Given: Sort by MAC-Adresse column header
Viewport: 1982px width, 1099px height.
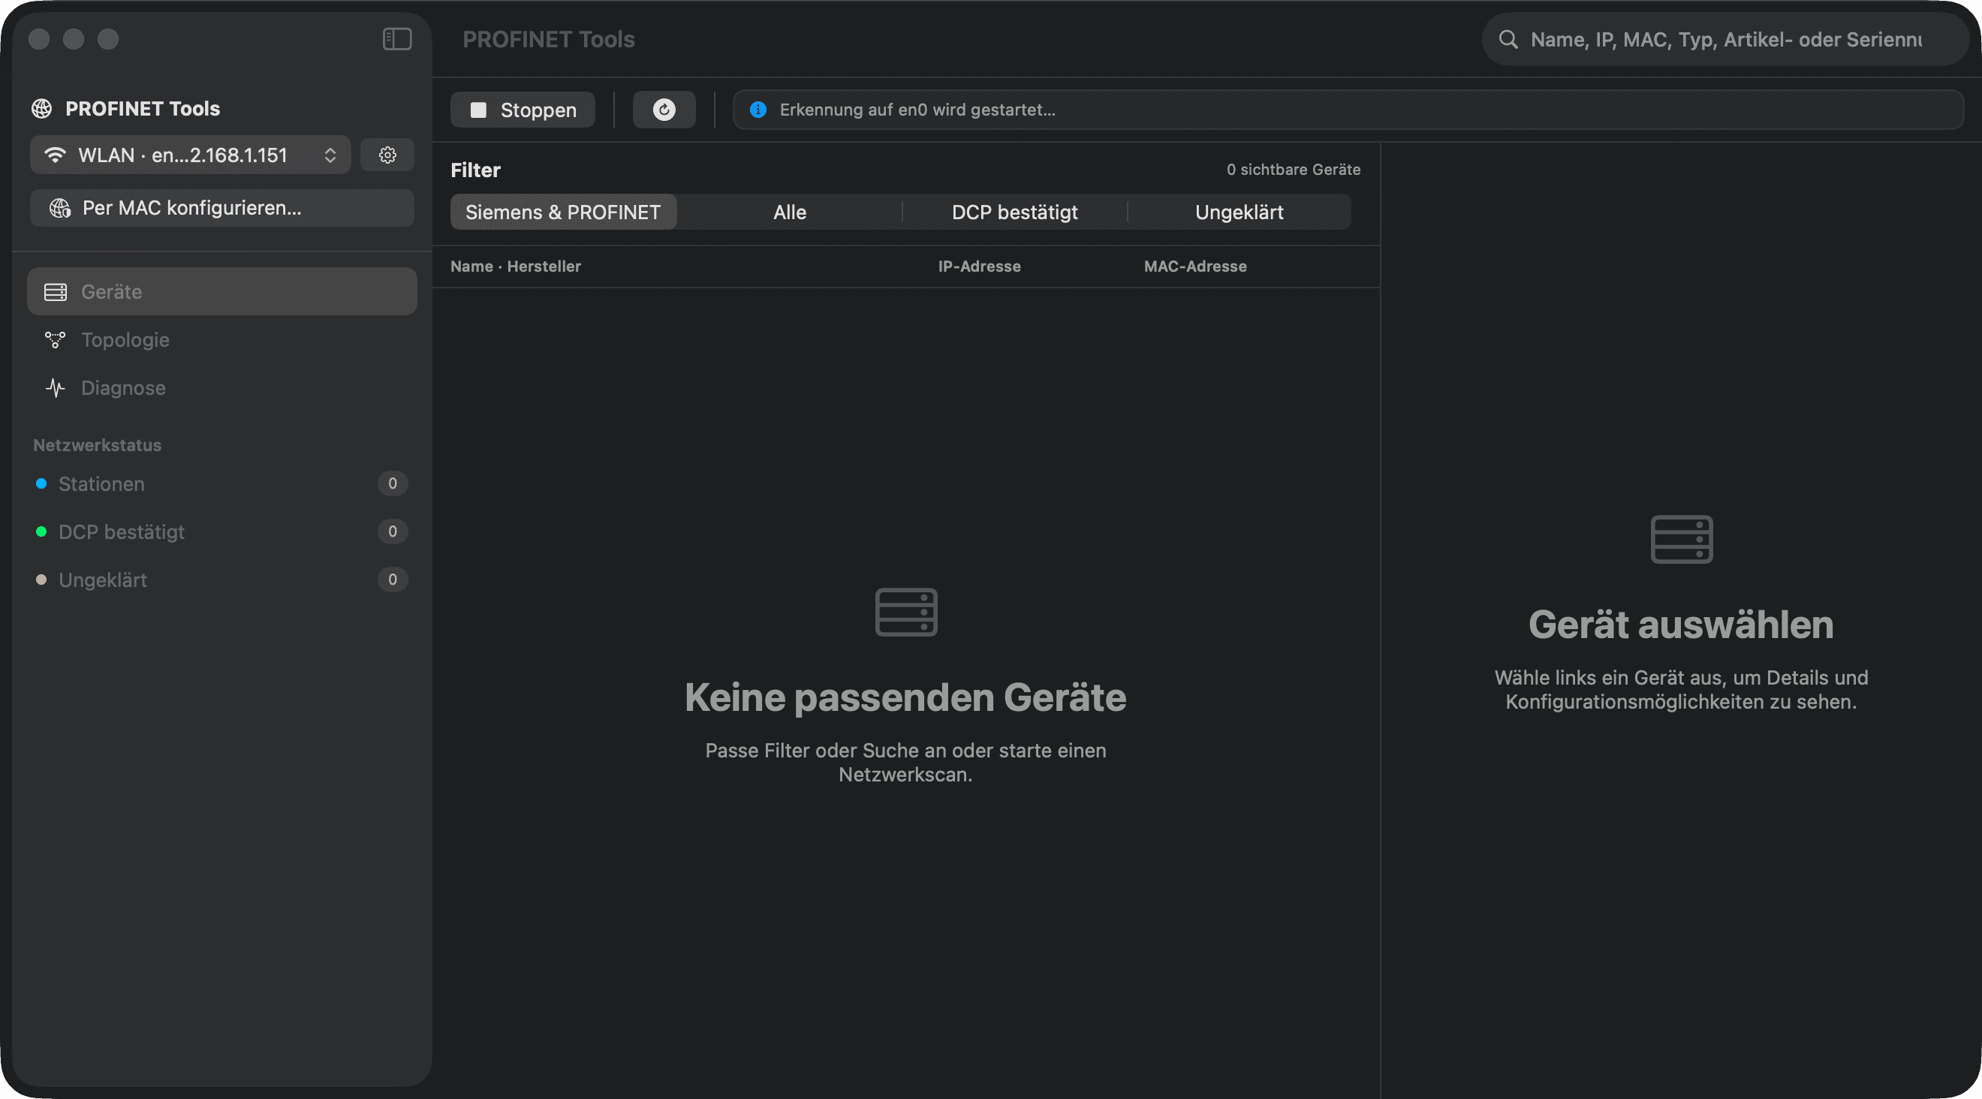Looking at the screenshot, I should coord(1195,266).
